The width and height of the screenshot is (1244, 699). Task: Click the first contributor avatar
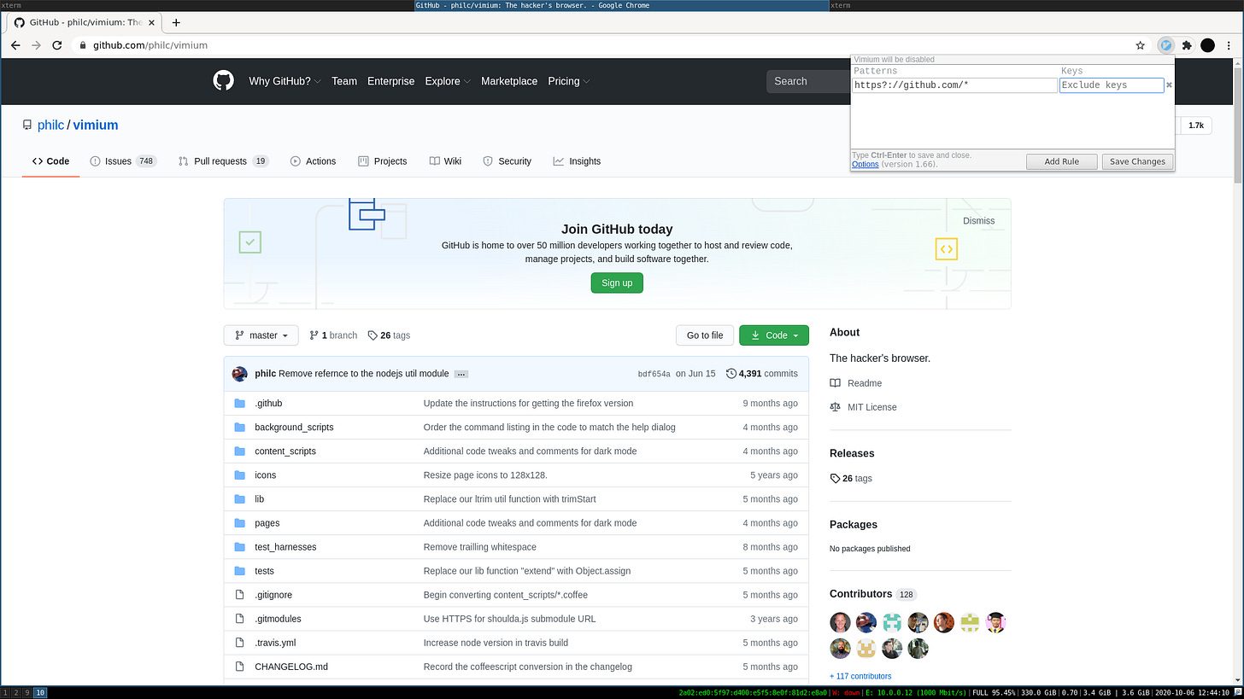tap(840, 622)
